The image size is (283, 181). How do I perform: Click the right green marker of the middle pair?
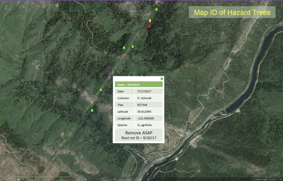point(132,46)
